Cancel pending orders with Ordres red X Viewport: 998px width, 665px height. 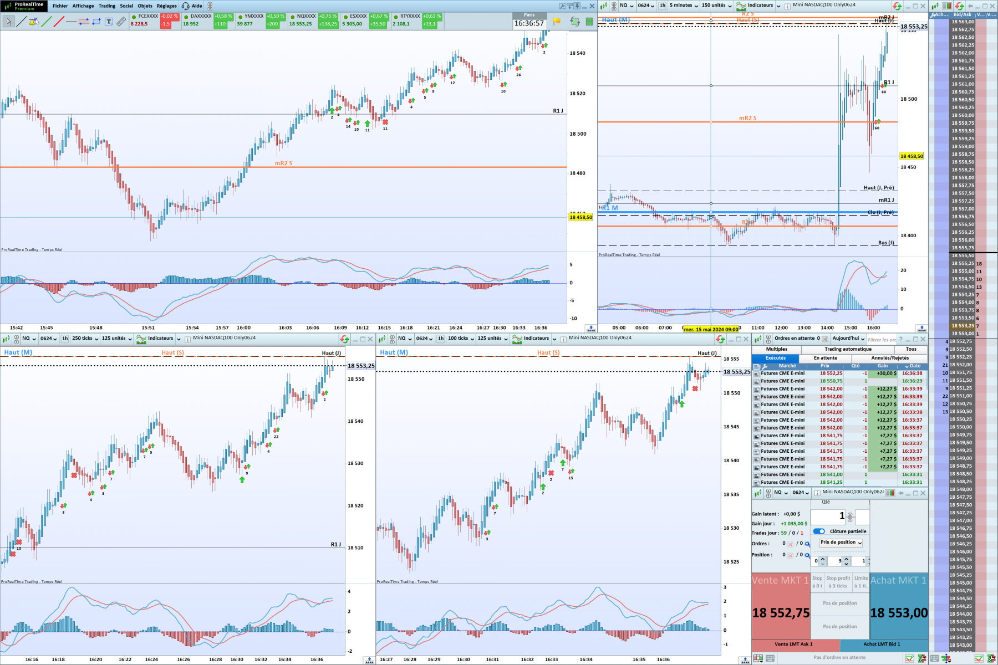coord(791,544)
